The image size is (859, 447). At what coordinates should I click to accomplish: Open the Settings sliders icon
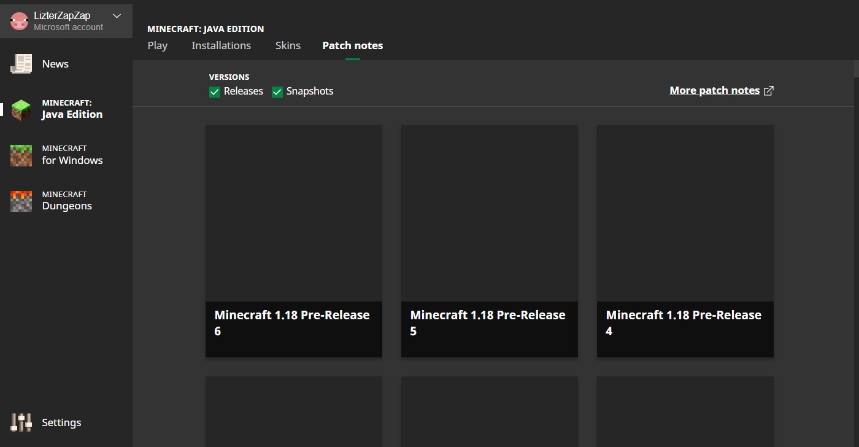(21, 422)
